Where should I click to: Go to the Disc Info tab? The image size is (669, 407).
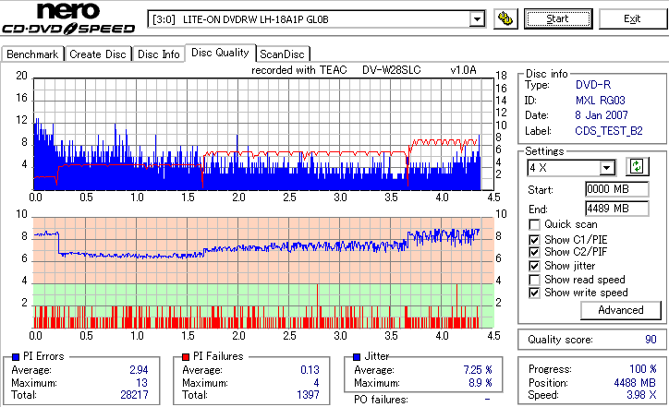coord(158,54)
